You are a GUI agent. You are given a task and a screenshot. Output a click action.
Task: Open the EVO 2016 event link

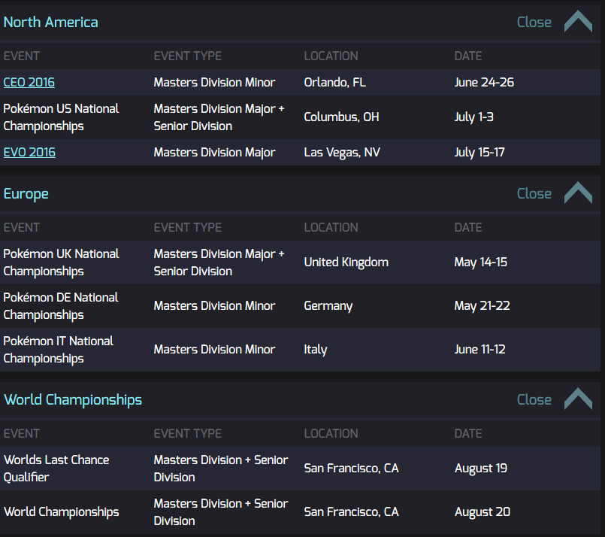pos(29,152)
